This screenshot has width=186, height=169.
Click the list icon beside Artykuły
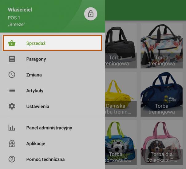pos(12,91)
